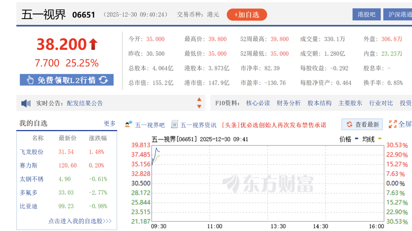Click the yellow 均线 legend marker
This screenshot has height=231, width=412.
[379, 139]
